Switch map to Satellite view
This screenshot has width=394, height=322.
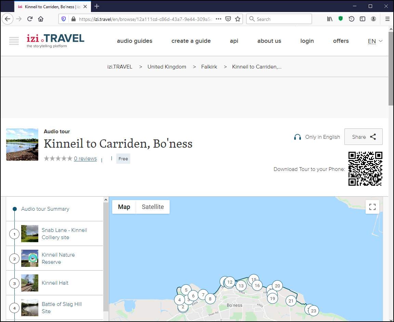tap(153, 207)
